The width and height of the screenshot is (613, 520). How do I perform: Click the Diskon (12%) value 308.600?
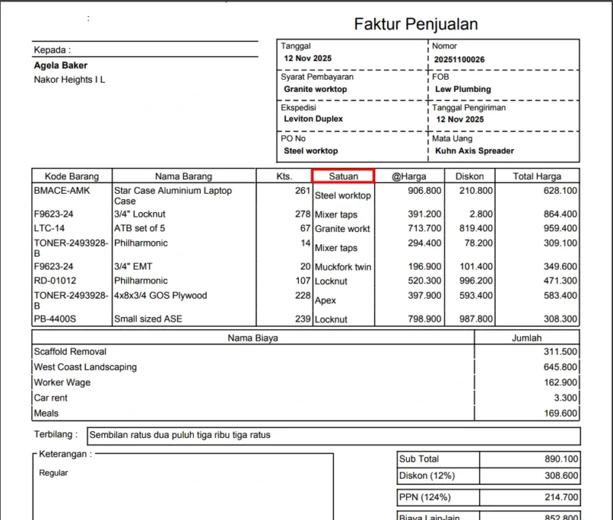coord(561,476)
